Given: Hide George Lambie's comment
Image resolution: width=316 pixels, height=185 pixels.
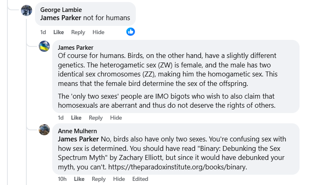Looking at the screenshot, I should [98, 32].
